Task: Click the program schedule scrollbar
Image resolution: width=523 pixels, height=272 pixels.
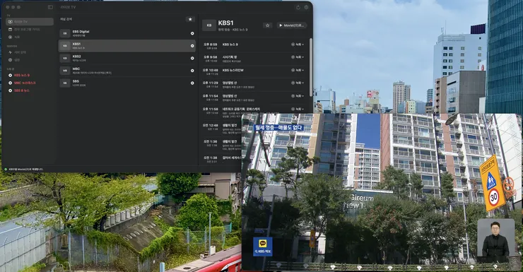Action: [310, 66]
